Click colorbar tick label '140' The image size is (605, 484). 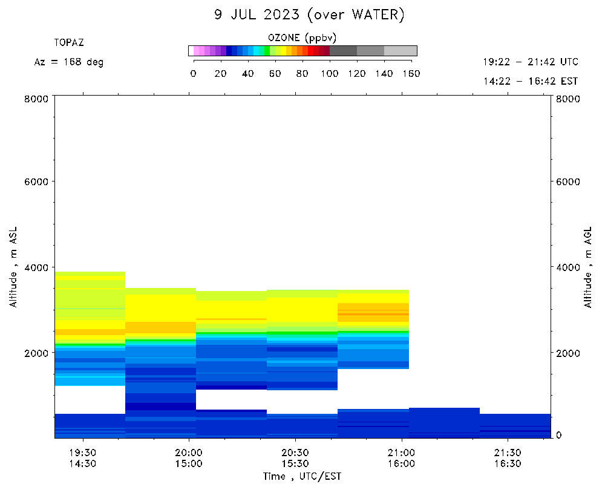tap(384, 74)
